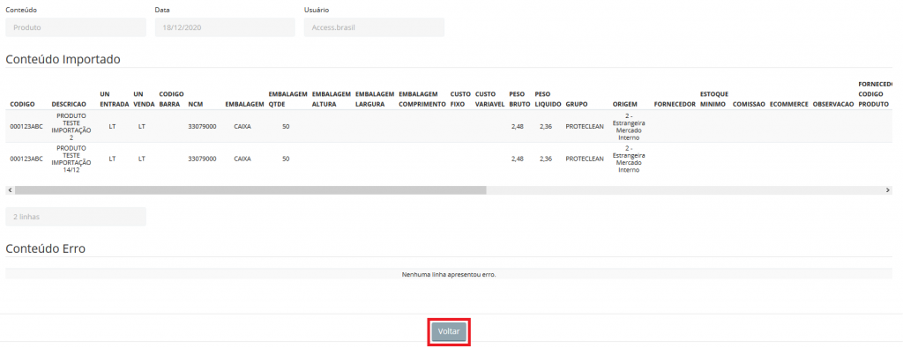The image size is (903, 348).
Task: Click quantity 50 in IMPORTAÇÃO 2 row
Action: click(286, 127)
